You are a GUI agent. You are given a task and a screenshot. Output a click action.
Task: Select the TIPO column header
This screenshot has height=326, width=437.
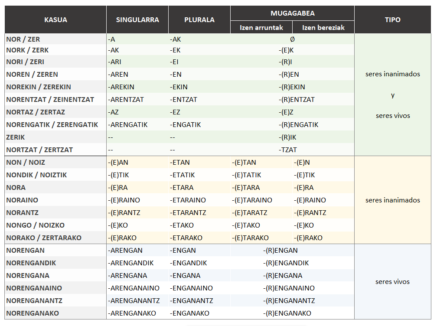point(392,20)
